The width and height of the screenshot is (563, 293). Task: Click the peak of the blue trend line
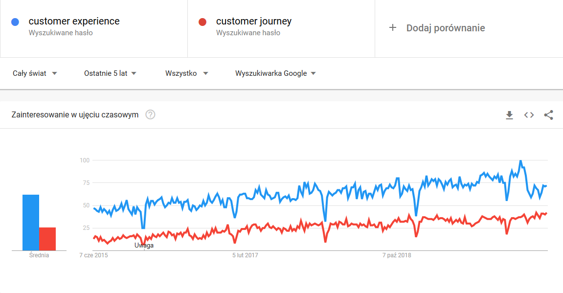click(520, 160)
